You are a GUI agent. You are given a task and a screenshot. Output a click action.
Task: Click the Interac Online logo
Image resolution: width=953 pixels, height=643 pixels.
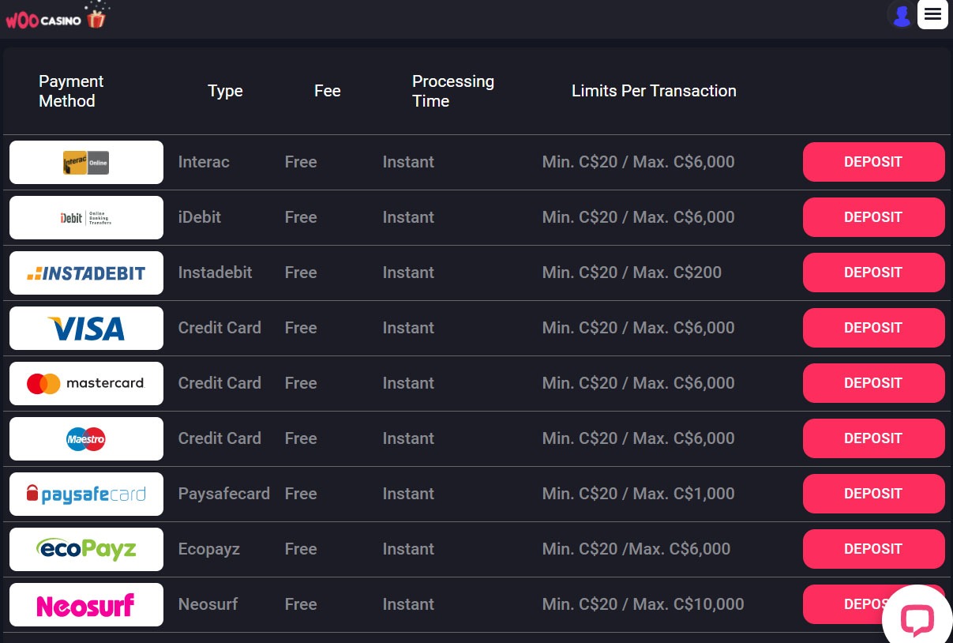pos(86,163)
